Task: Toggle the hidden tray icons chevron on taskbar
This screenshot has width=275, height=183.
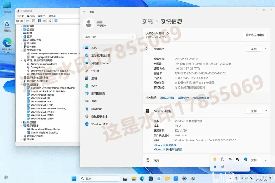Action: coord(230,178)
